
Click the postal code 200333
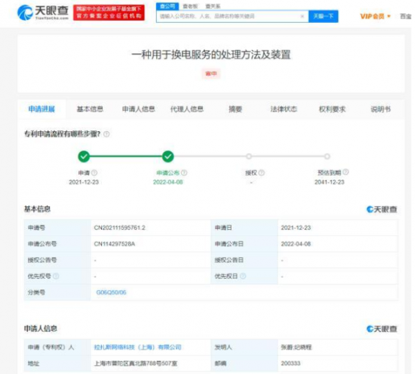point(290,364)
